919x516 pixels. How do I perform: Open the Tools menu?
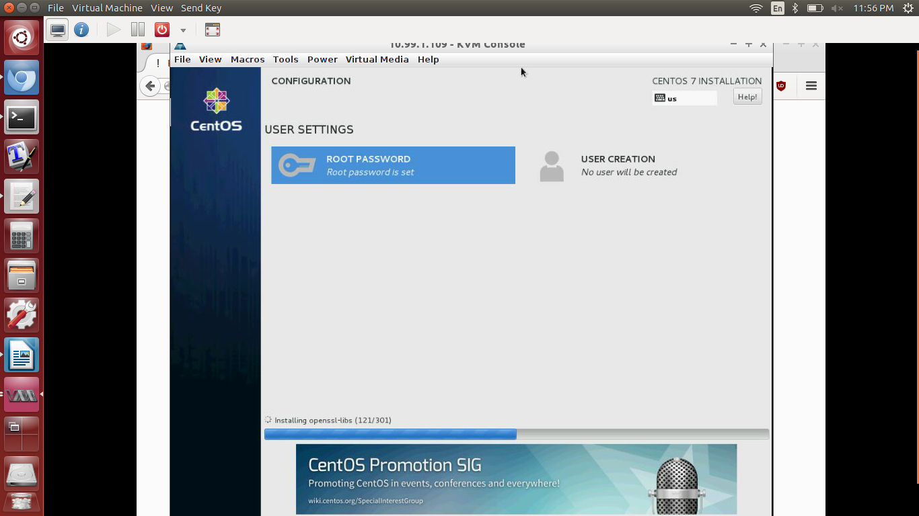pos(285,59)
